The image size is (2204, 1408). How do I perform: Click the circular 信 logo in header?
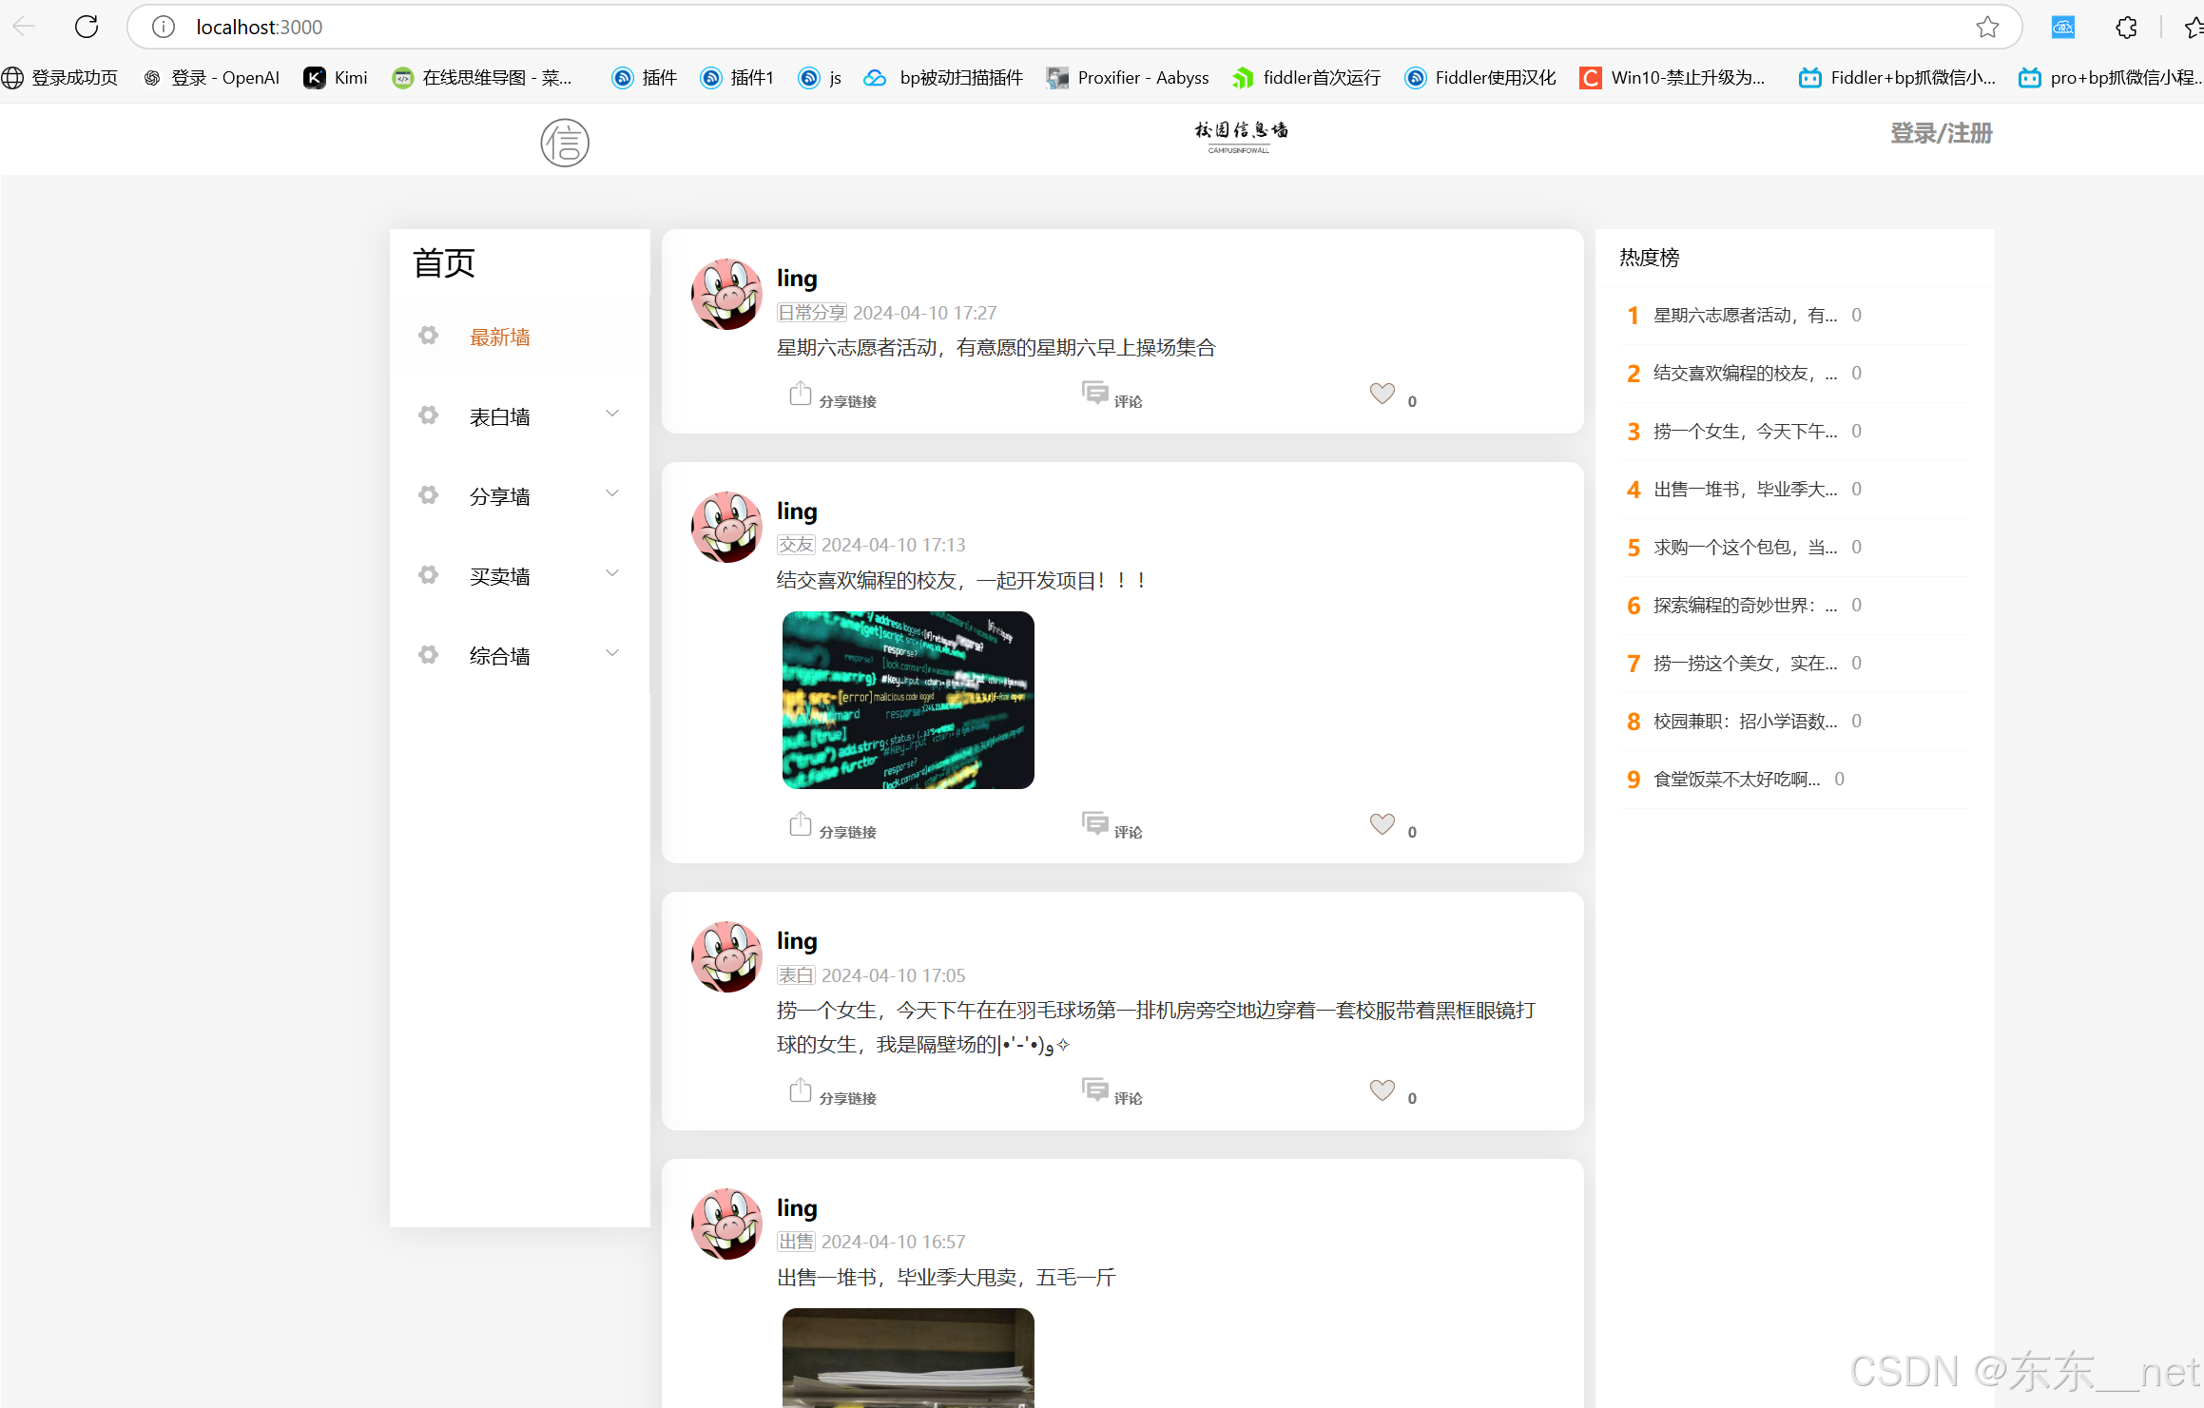(565, 143)
